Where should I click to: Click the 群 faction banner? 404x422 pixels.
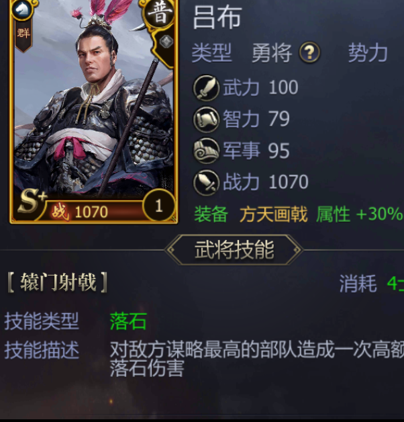23,34
